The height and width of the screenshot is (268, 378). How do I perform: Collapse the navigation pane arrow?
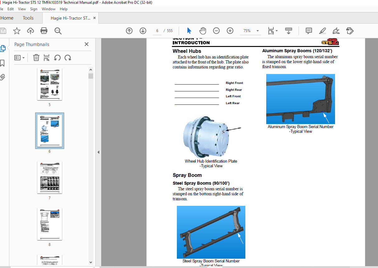pyautogui.click(x=98, y=152)
